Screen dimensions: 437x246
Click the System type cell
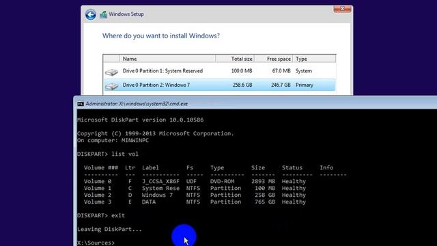(x=304, y=71)
